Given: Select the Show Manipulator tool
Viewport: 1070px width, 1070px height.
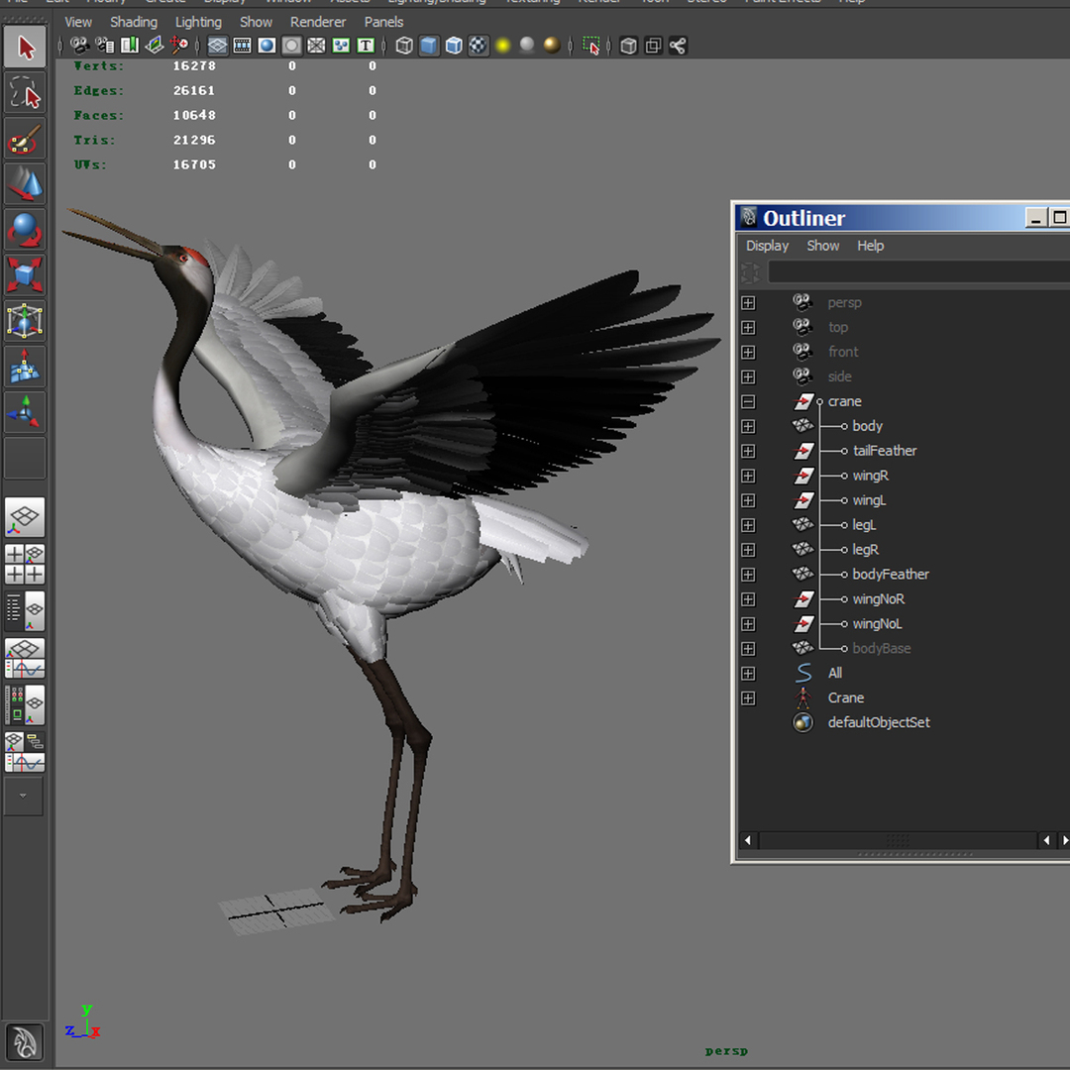Looking at the screenshot, I should tap(25, 411).
